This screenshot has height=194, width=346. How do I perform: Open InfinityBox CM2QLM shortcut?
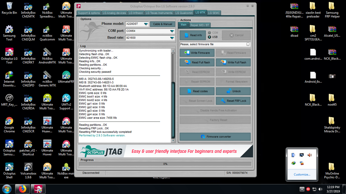pos(28,33)
